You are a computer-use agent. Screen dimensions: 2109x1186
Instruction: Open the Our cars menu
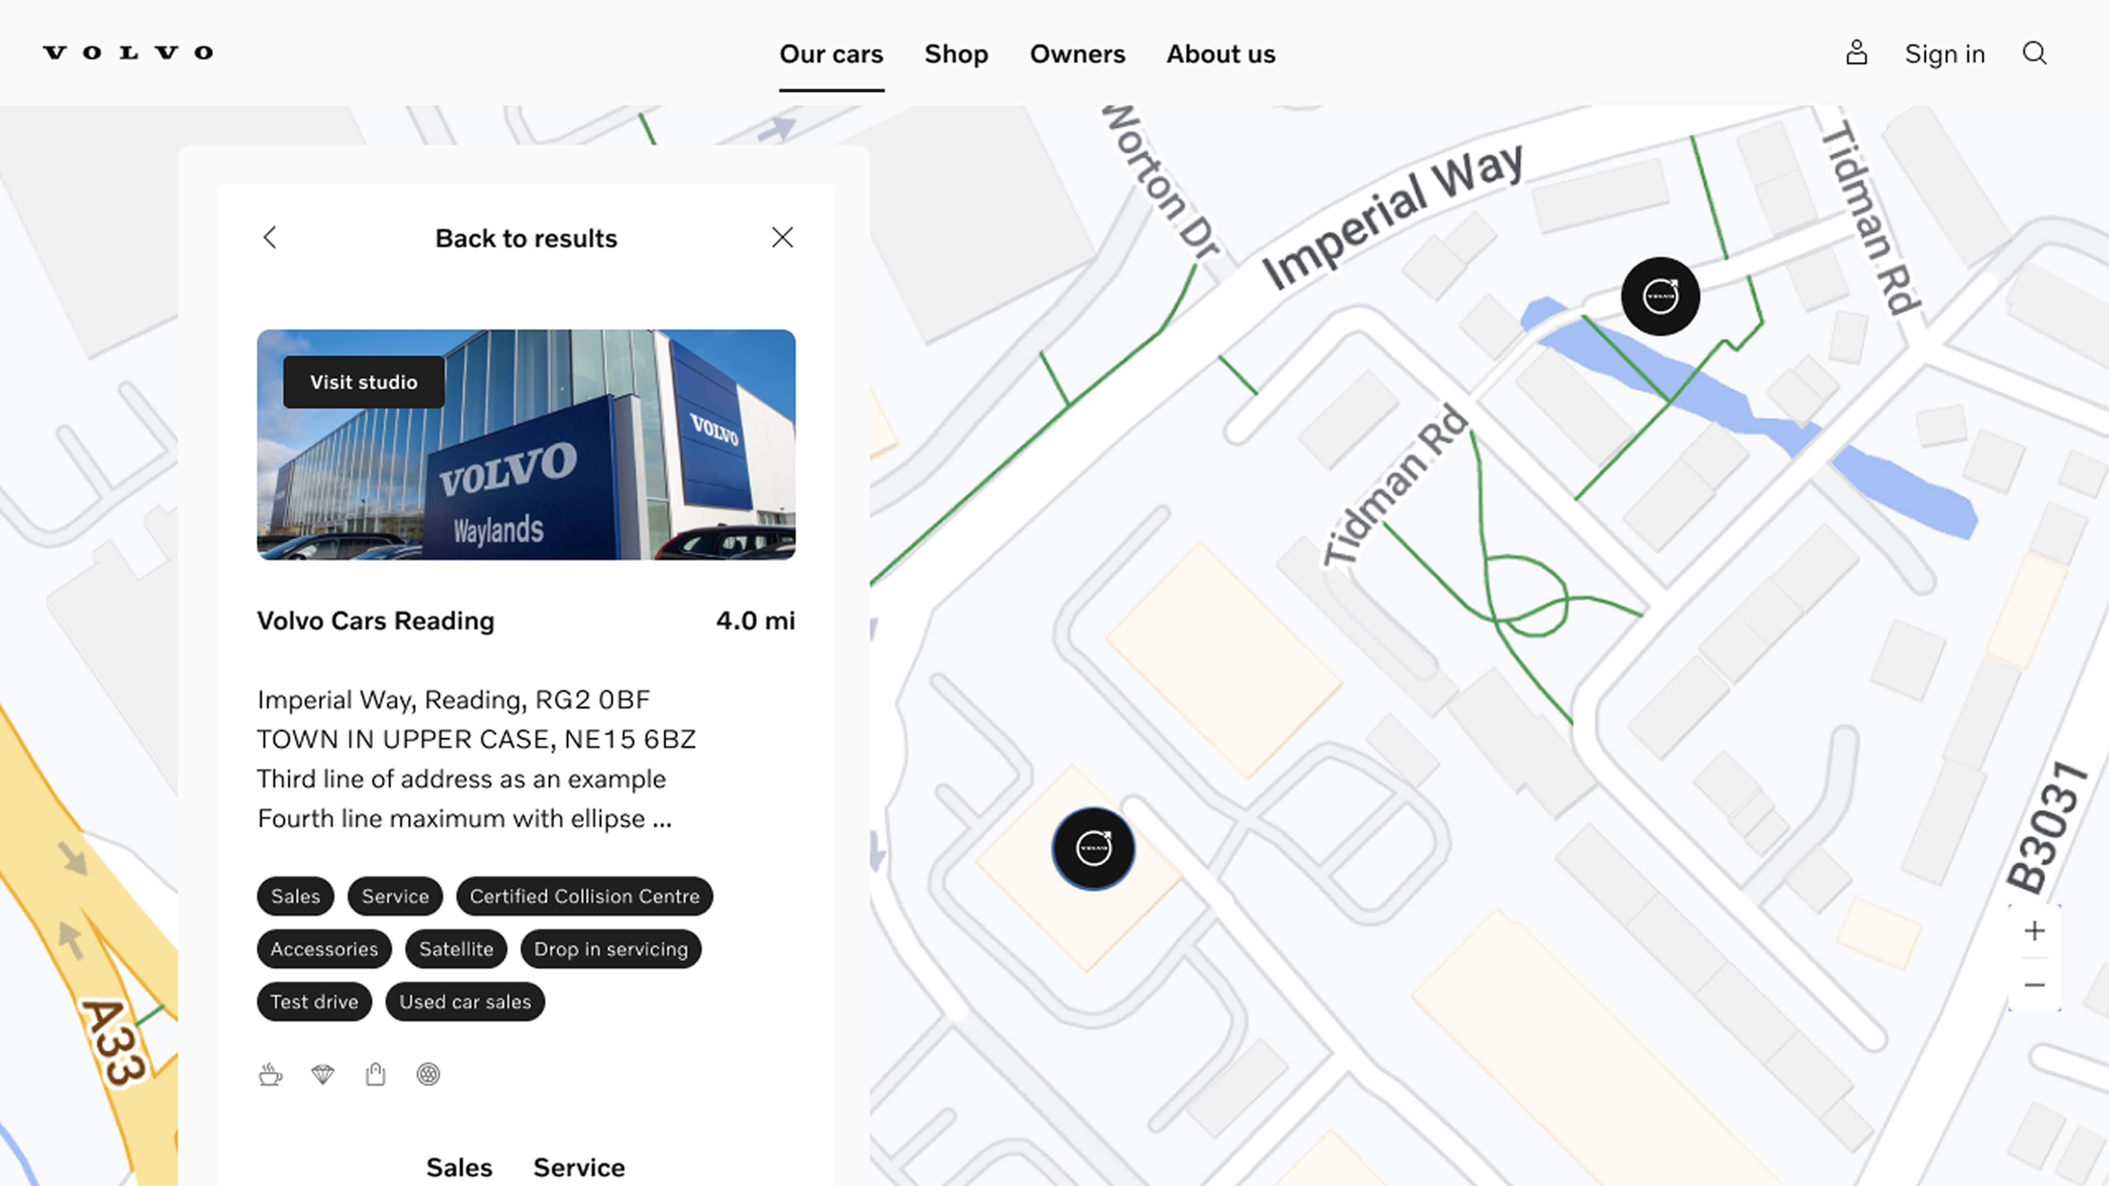point(831,54)
